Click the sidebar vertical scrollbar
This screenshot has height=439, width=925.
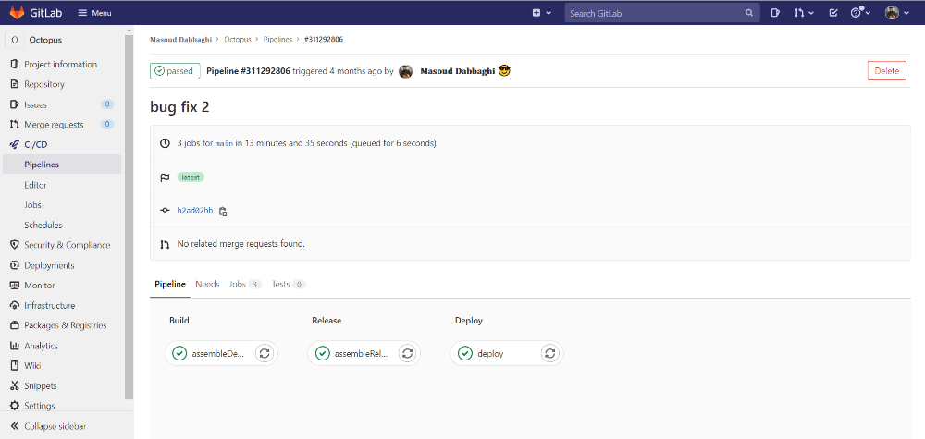coord(129,216)
